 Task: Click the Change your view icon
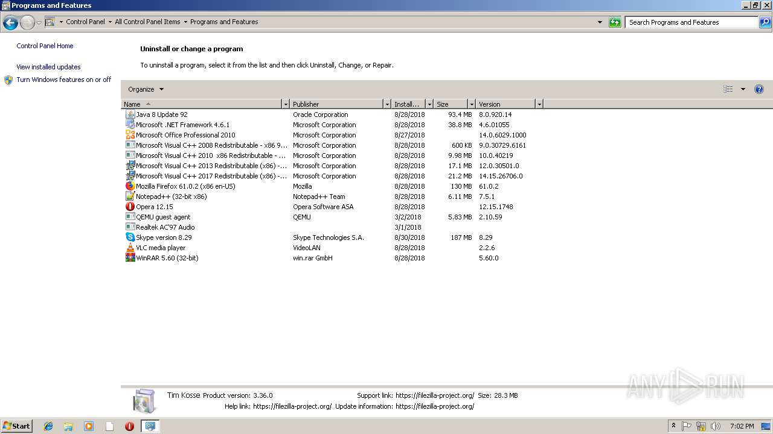(728, 89)
